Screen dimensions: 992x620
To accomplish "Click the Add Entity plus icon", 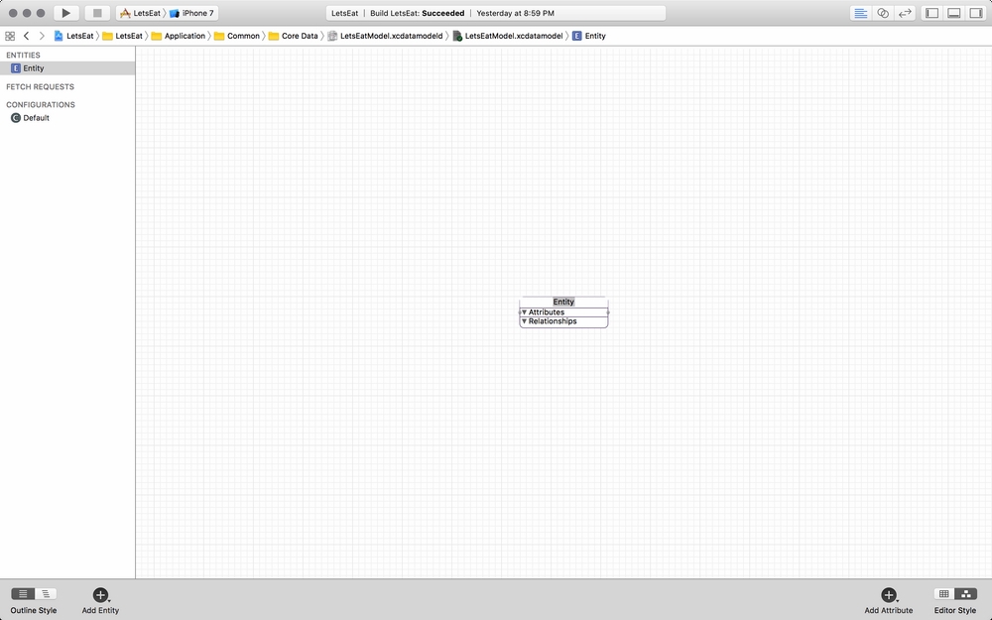I will [100, 594].
